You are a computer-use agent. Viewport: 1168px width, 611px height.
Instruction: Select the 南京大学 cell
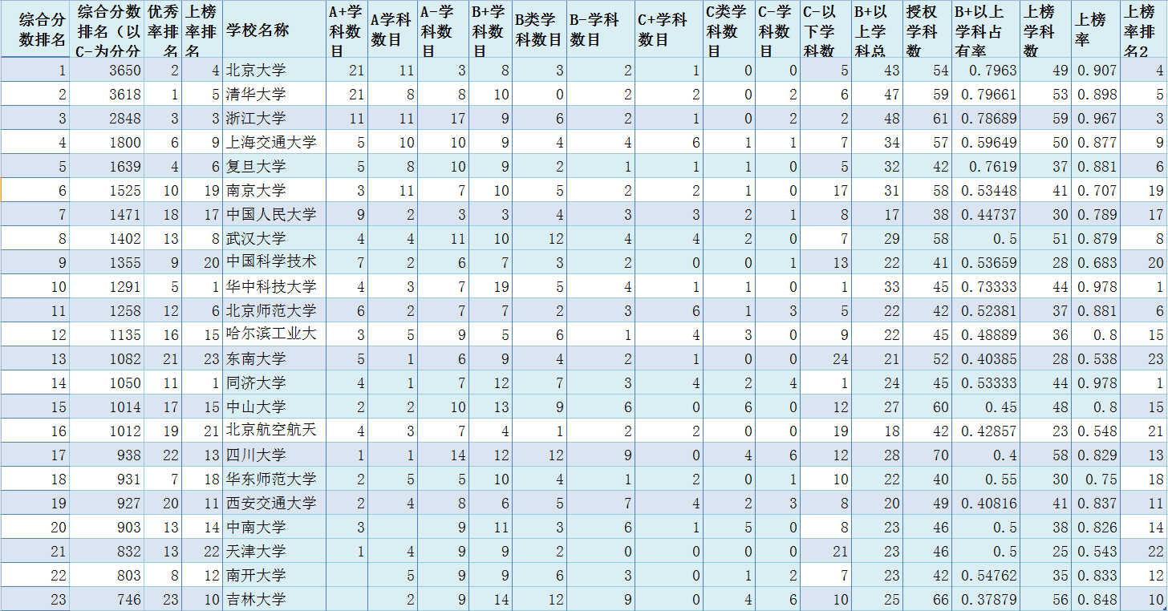(x=274, y=190)
